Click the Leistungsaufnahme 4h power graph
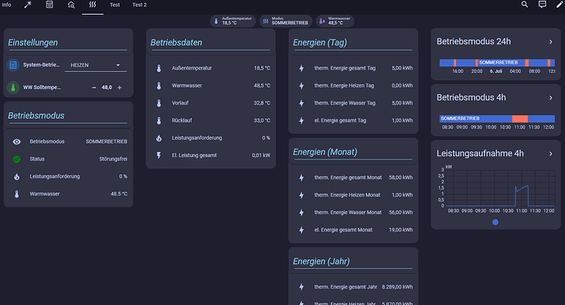This screenshot has width=565, height=305. tap(500, 188)
